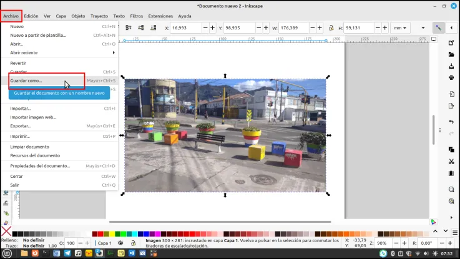The height and width of the screenshot is (259, 460).
Task: Open the Archivo menu
Action: pos(11,16)
